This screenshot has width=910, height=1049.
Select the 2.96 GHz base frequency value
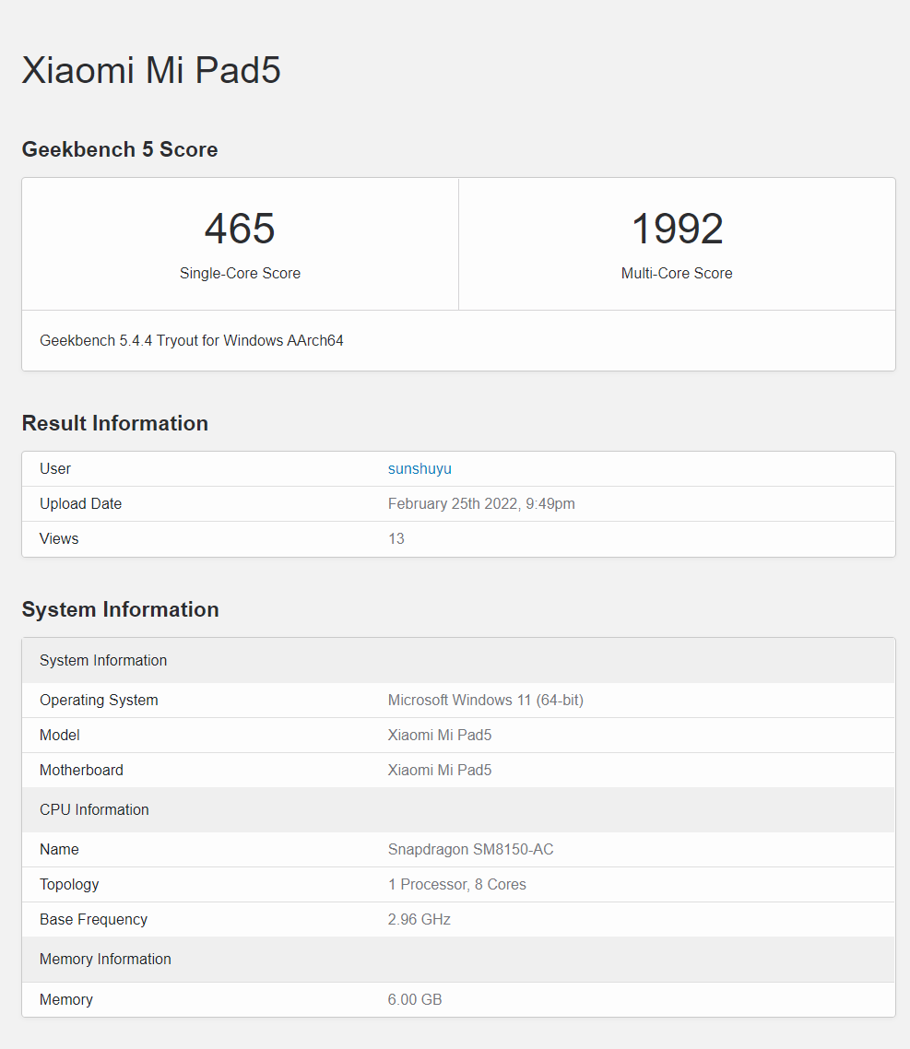click(420, 919)
